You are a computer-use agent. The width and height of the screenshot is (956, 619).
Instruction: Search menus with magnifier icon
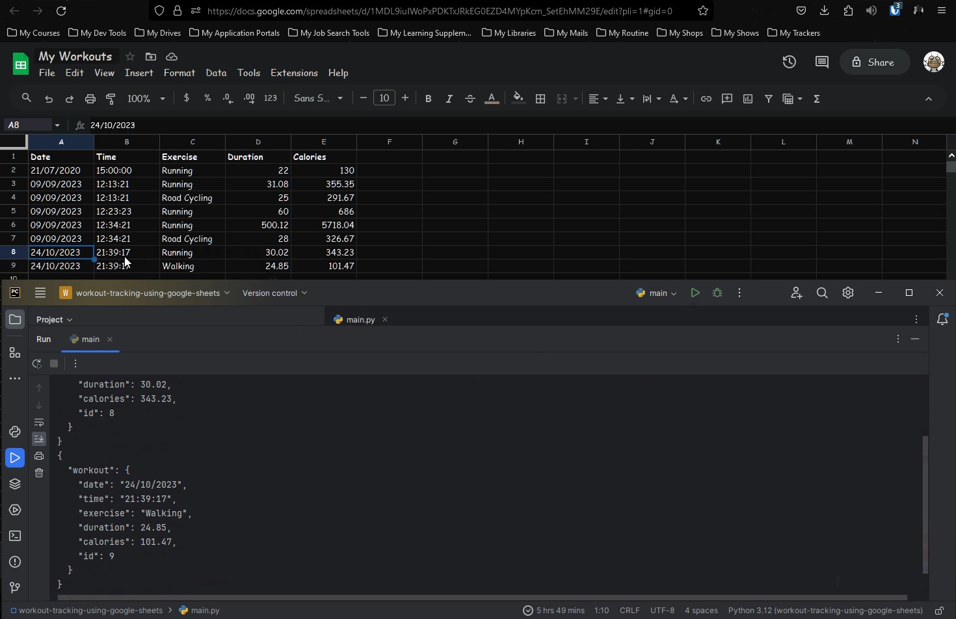pyautogui.click(x=27, y=98)
